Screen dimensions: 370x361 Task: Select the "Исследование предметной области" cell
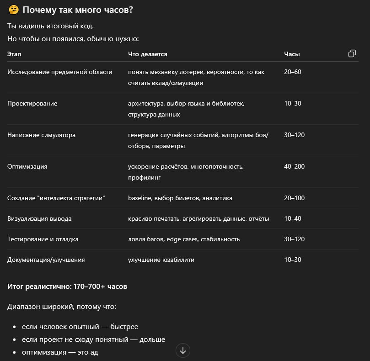pyautogui.click(x=59, y=72)
